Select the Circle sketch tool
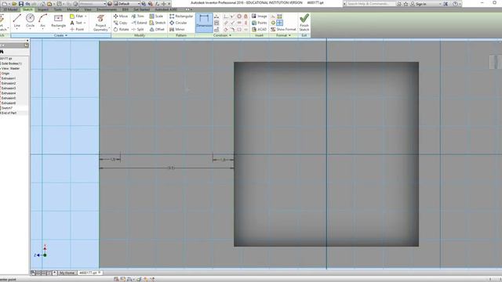502x282 pixels. (x=30, y=21)
